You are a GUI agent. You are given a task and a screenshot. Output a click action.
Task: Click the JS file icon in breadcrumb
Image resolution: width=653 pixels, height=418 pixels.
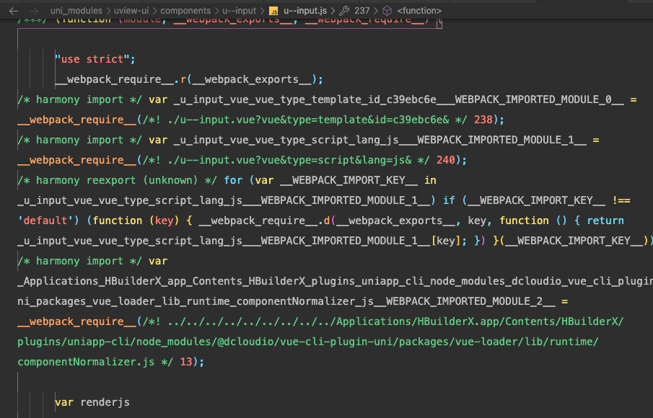coord(273,11)
